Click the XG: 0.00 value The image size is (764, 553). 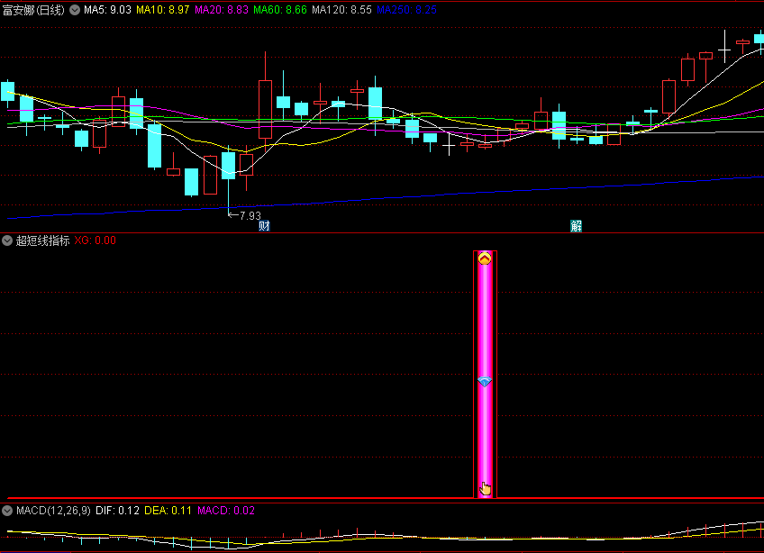pyautogui.click(x=95, y=240)
